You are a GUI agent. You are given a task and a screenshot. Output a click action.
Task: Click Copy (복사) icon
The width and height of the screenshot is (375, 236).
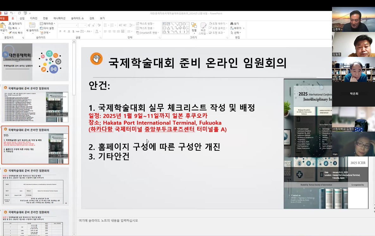pos(10,28)
